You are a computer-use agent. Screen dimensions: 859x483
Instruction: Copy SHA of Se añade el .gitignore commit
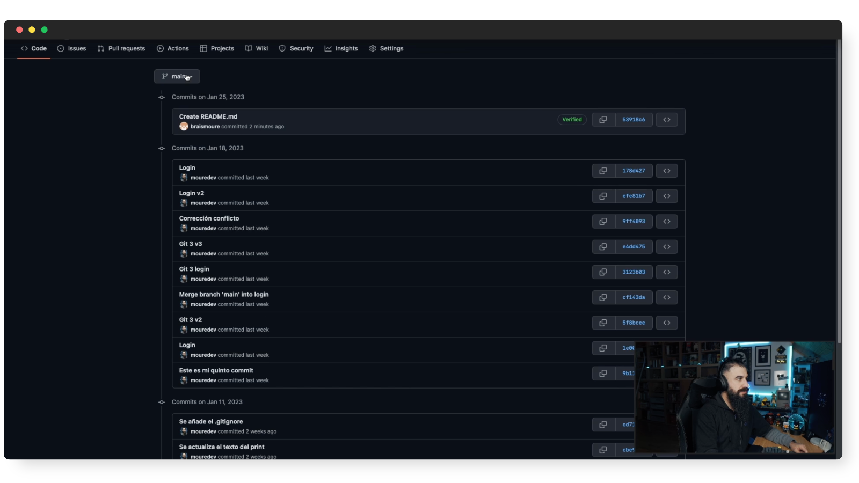click(x=603, y=425)
